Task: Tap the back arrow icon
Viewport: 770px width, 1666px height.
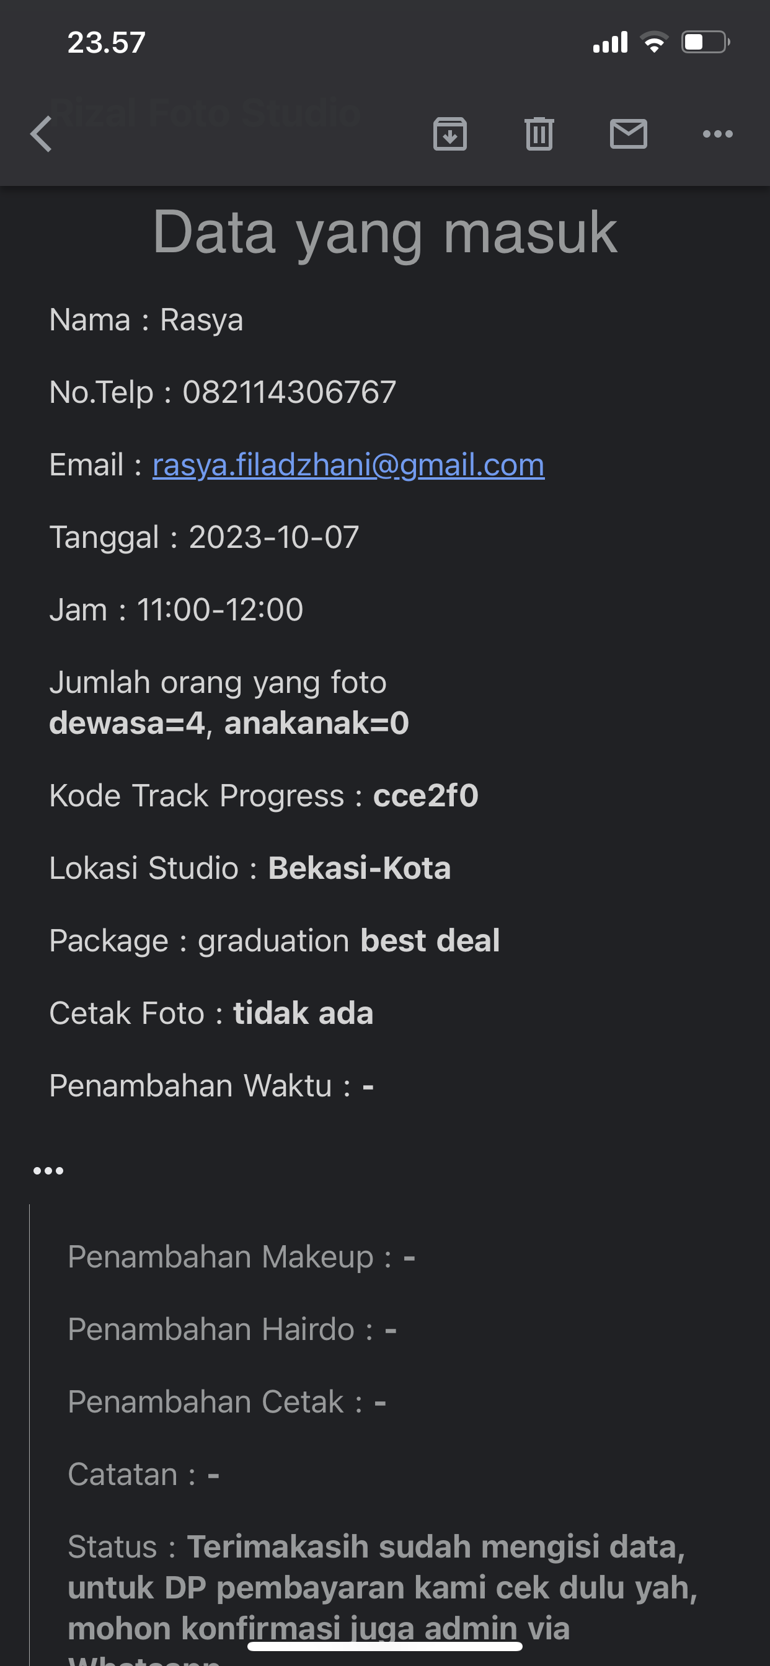Action: tap(42, 134)
